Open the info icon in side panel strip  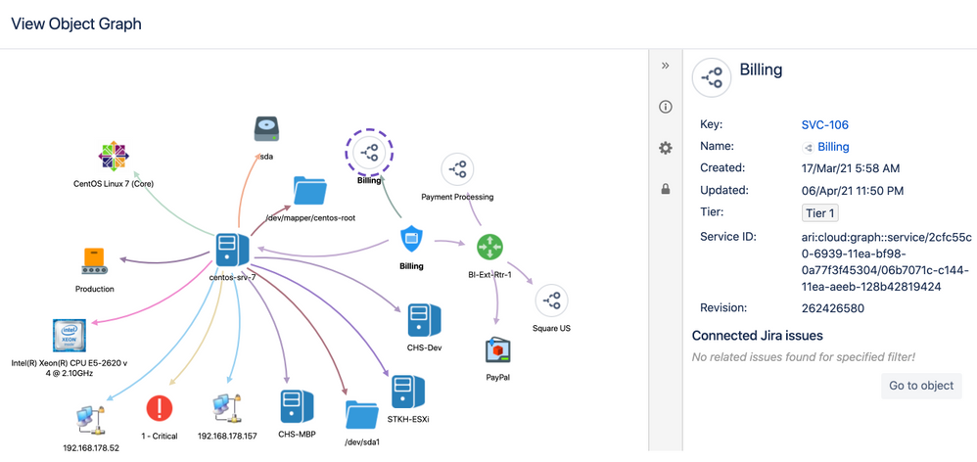click(x=666, y=107)
